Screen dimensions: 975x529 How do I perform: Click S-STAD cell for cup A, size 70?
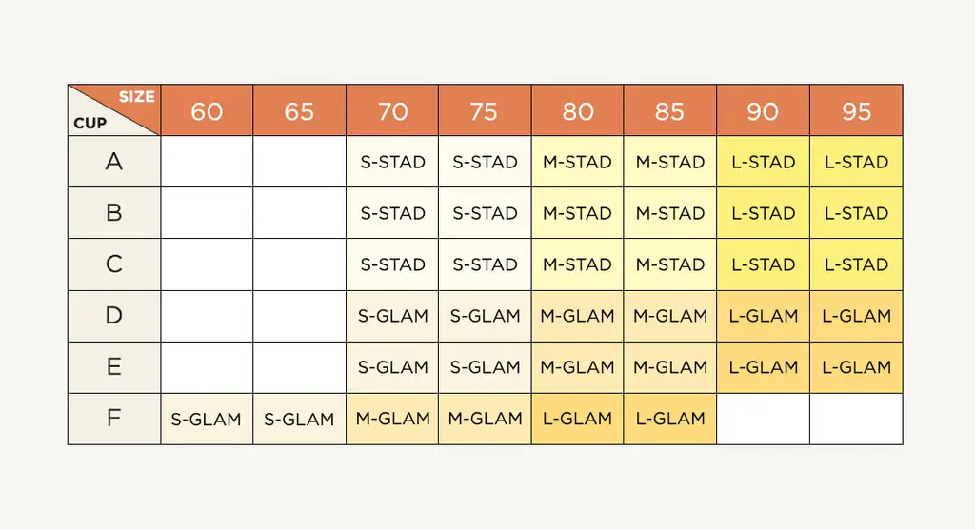(x=392, y=162)
